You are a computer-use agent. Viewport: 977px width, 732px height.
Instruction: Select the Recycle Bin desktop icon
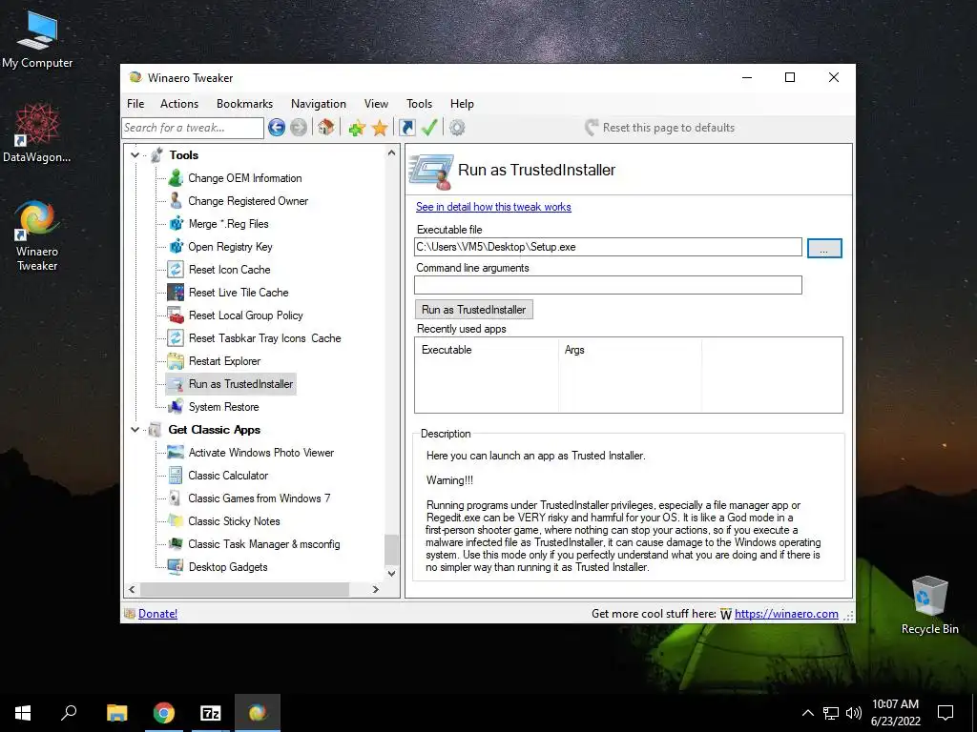tap(929, 605)
